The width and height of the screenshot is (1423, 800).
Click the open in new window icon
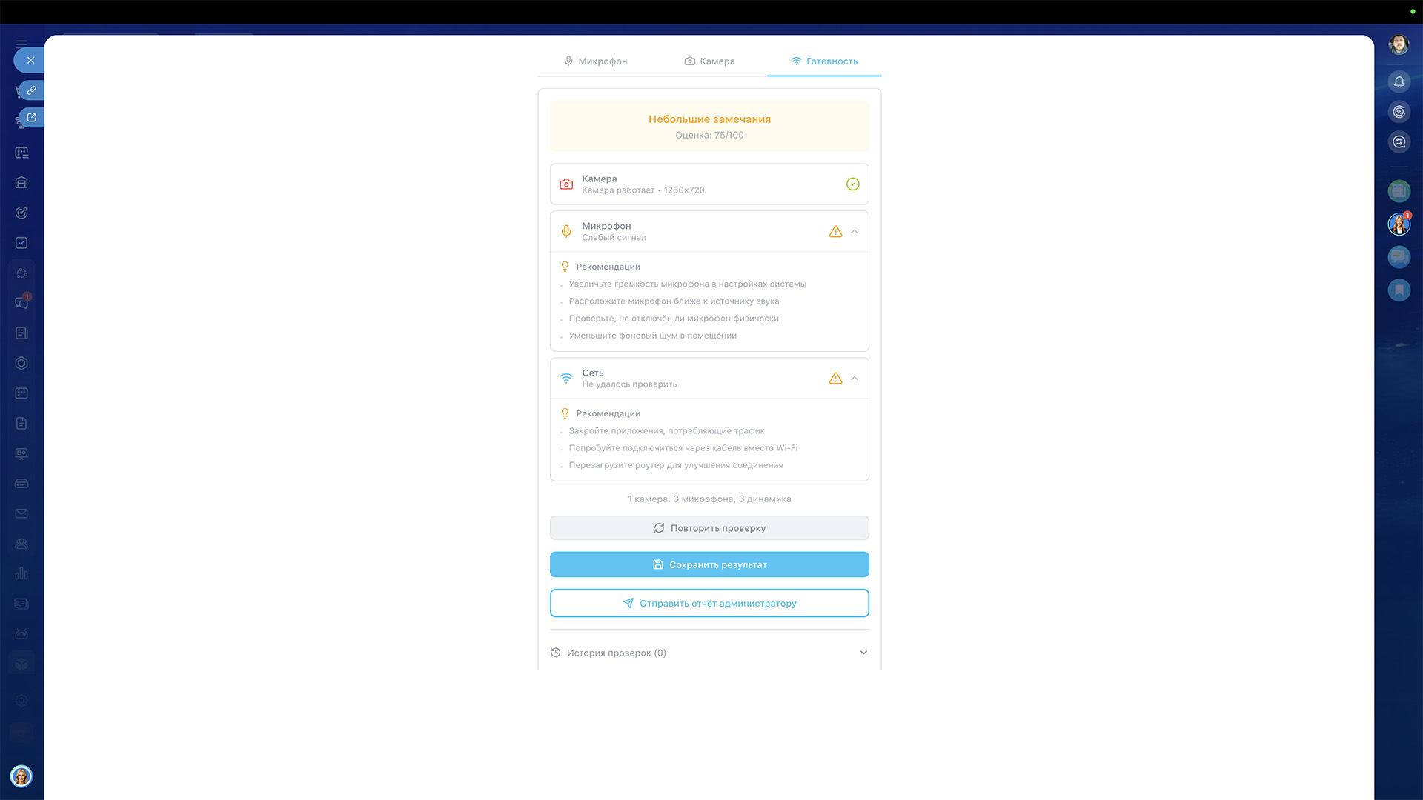(x=31, y=117)
